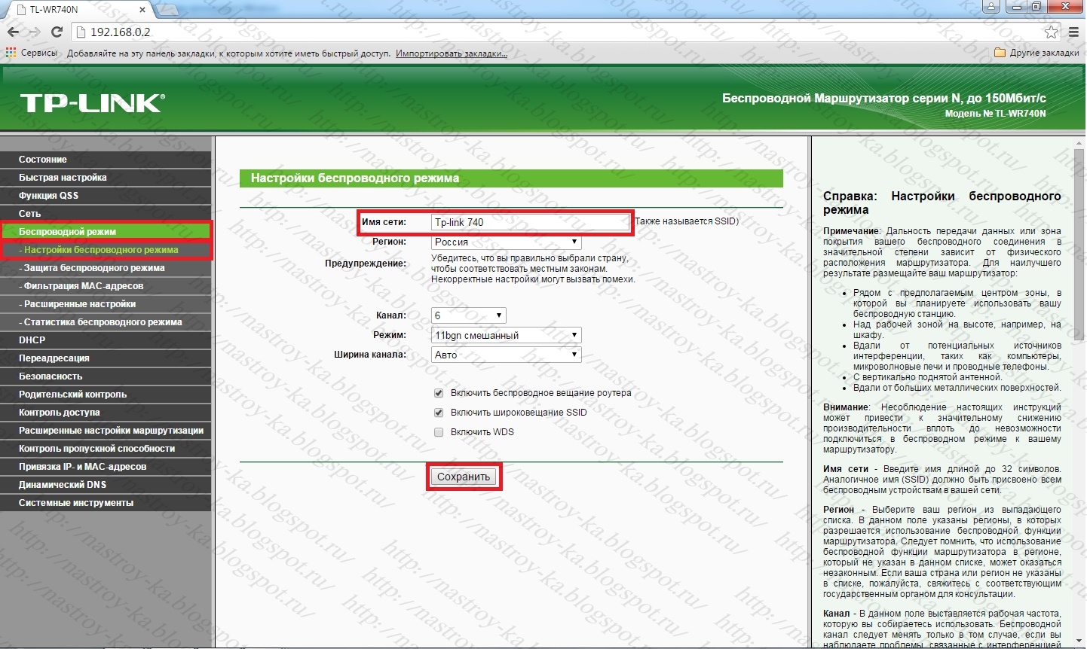
Task: Open Привязка IP- и MAC-адресов menu item
Action: (x=106, y=467)
